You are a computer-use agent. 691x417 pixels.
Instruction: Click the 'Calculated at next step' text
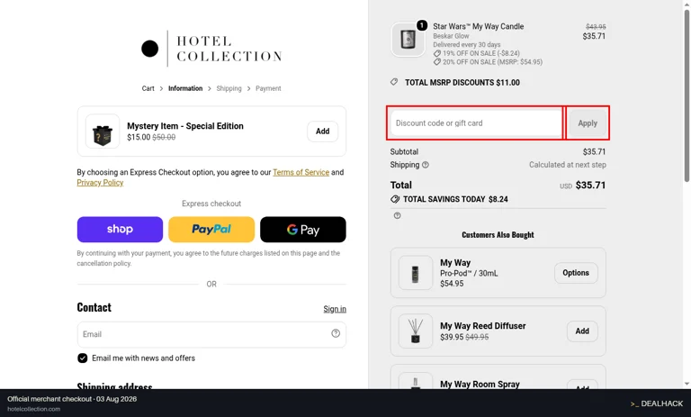pyautogui.click(x=568, y=165)
